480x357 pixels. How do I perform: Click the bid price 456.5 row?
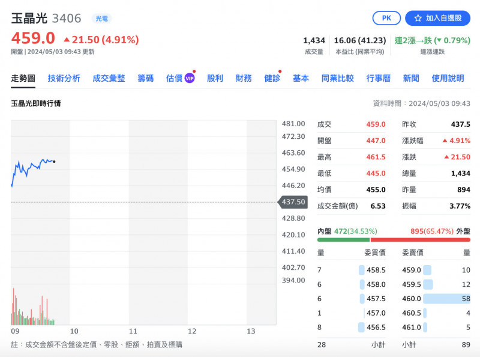pos(352,327)
